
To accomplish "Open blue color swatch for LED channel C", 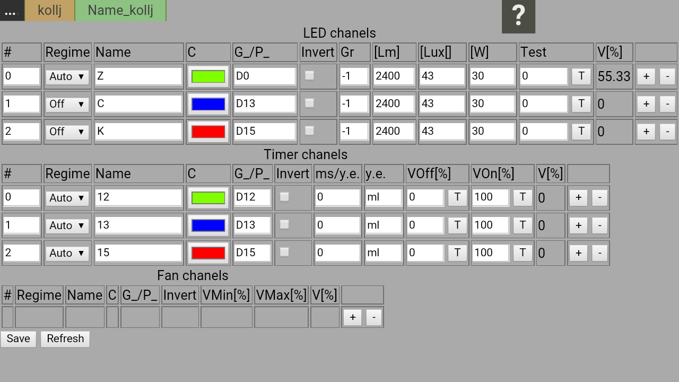I will pyautogui.click(x=208, y=104).
